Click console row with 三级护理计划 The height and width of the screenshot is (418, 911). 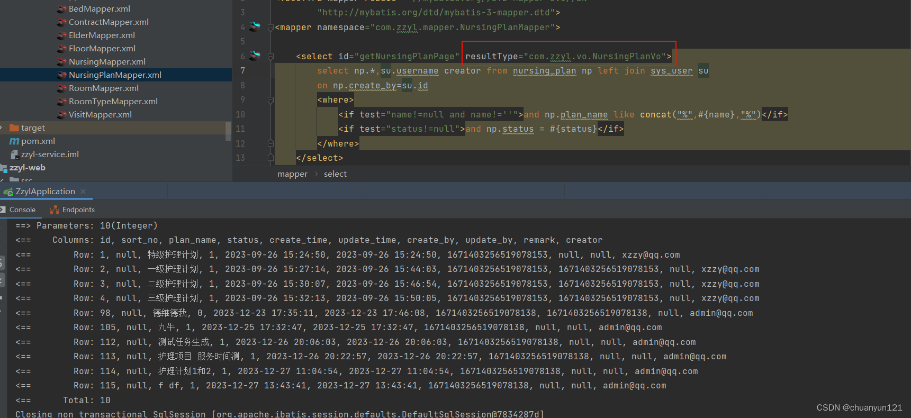point(387,298)
